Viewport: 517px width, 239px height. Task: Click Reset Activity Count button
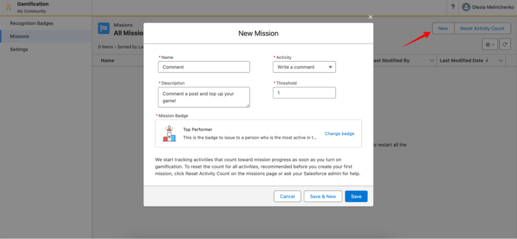(x=482, y=28)
